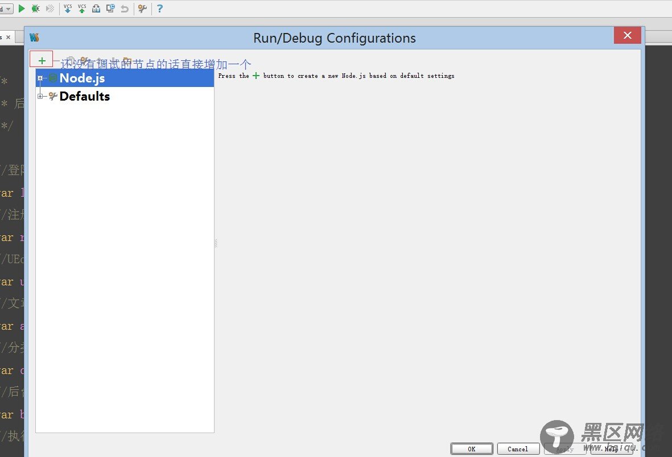Click the wrench icon beside Defaults

[x=53, y=96]
